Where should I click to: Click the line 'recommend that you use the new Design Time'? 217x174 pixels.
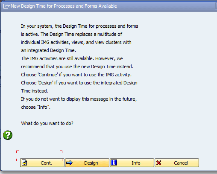pos(77,67)
